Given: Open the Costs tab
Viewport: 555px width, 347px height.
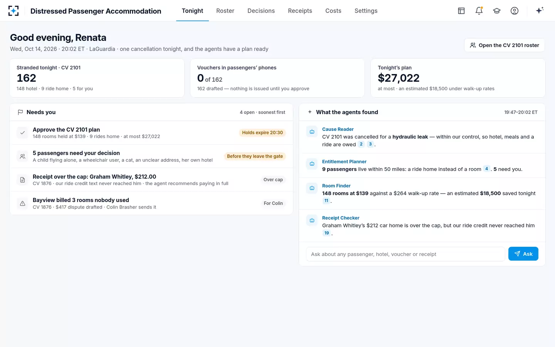Looking at the screenshot, I should (x=333, y=11).
